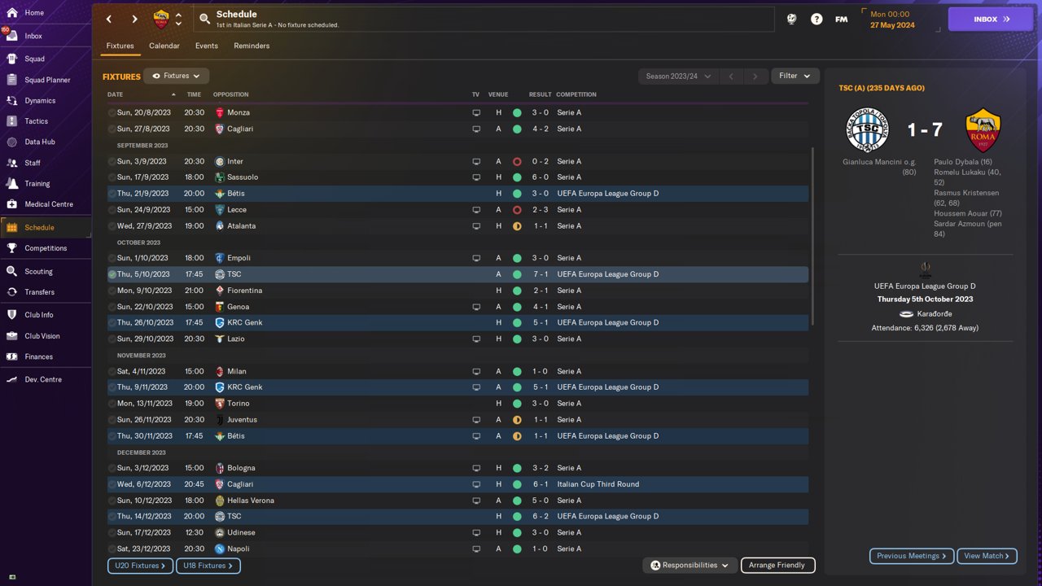Click the Roma crest in the match panel
Image resolution: width=1042 pixels, height=586 pixels.
pos(983,129)
